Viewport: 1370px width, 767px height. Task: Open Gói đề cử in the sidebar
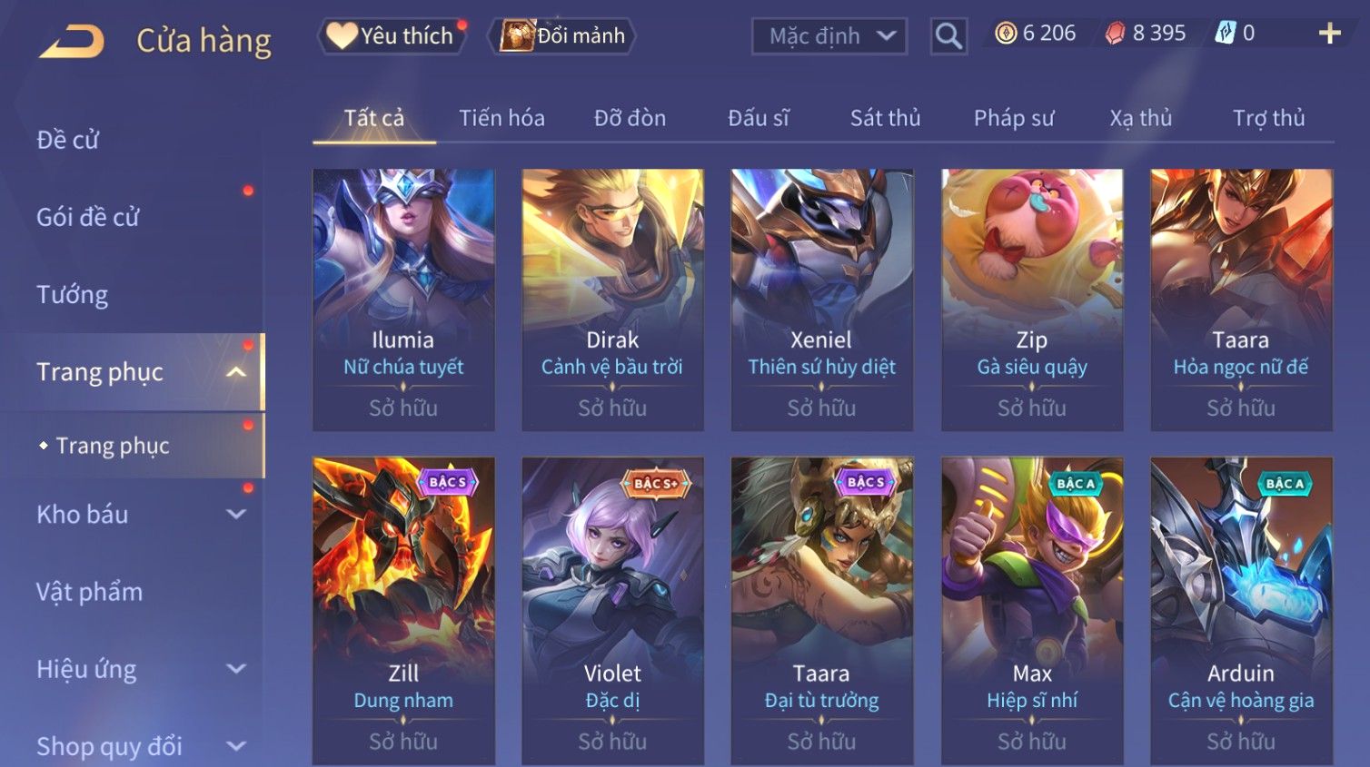click(88, 218)
